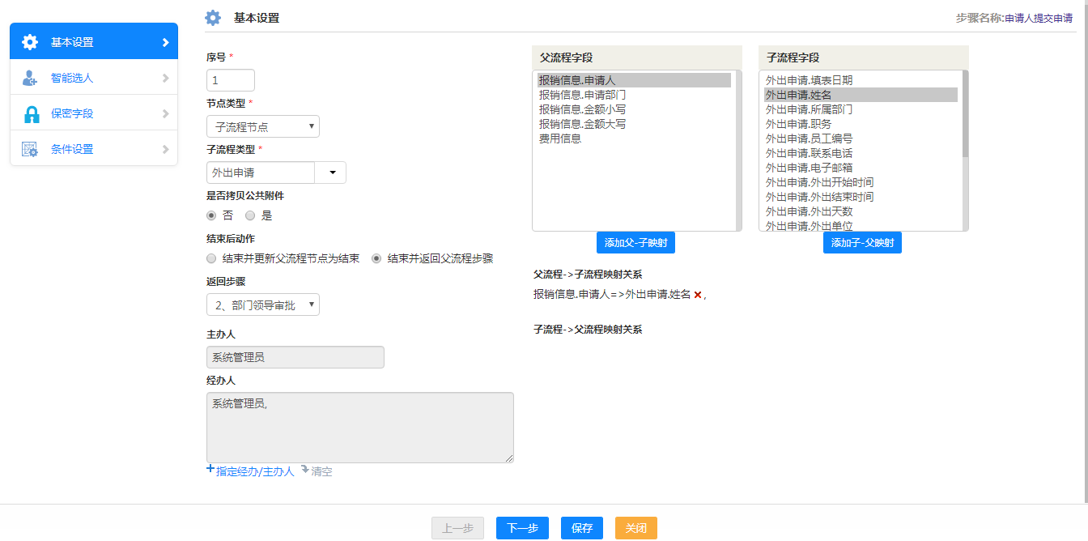
Task: Click the 智能选人 person icon
Action: click(x=30, y=79)
